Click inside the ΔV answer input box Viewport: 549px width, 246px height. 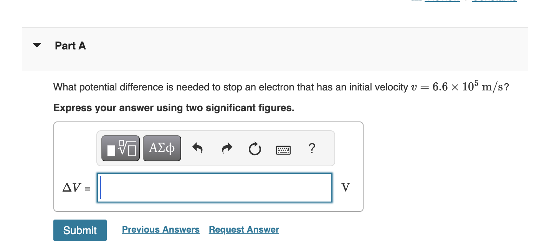(x=214, y=187)
